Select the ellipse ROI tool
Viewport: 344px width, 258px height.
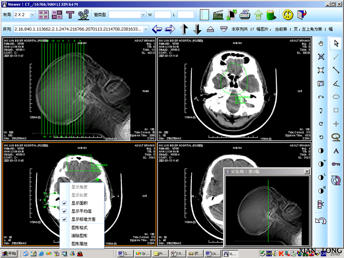[x=336, y=97]
